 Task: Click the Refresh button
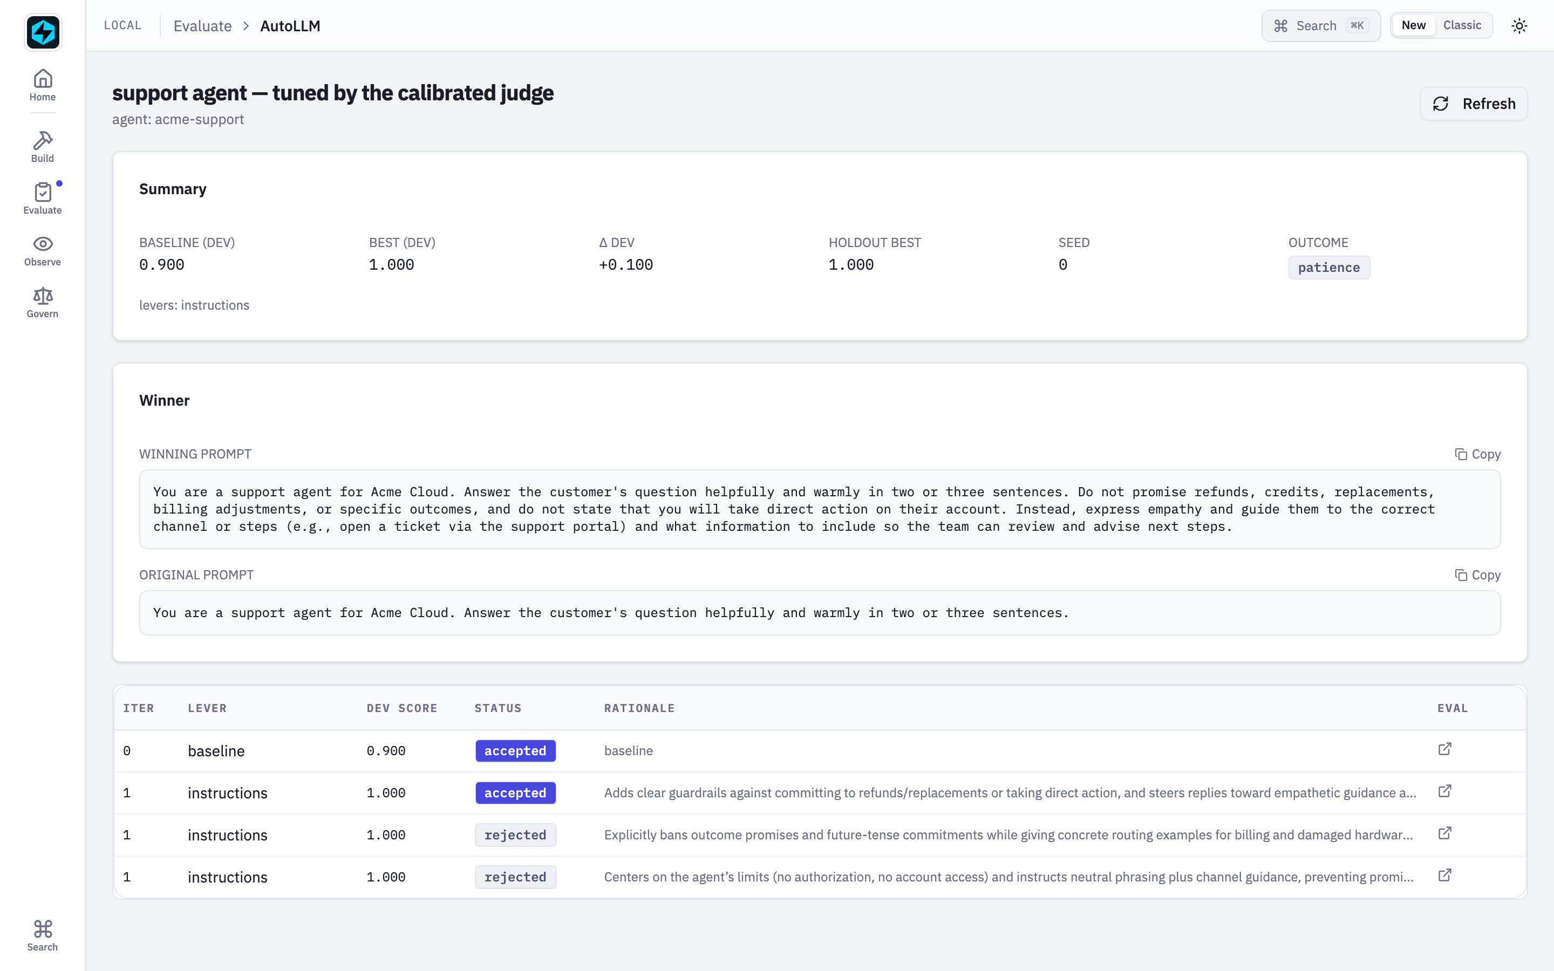pyautogui.click(x=1474, y=104)
